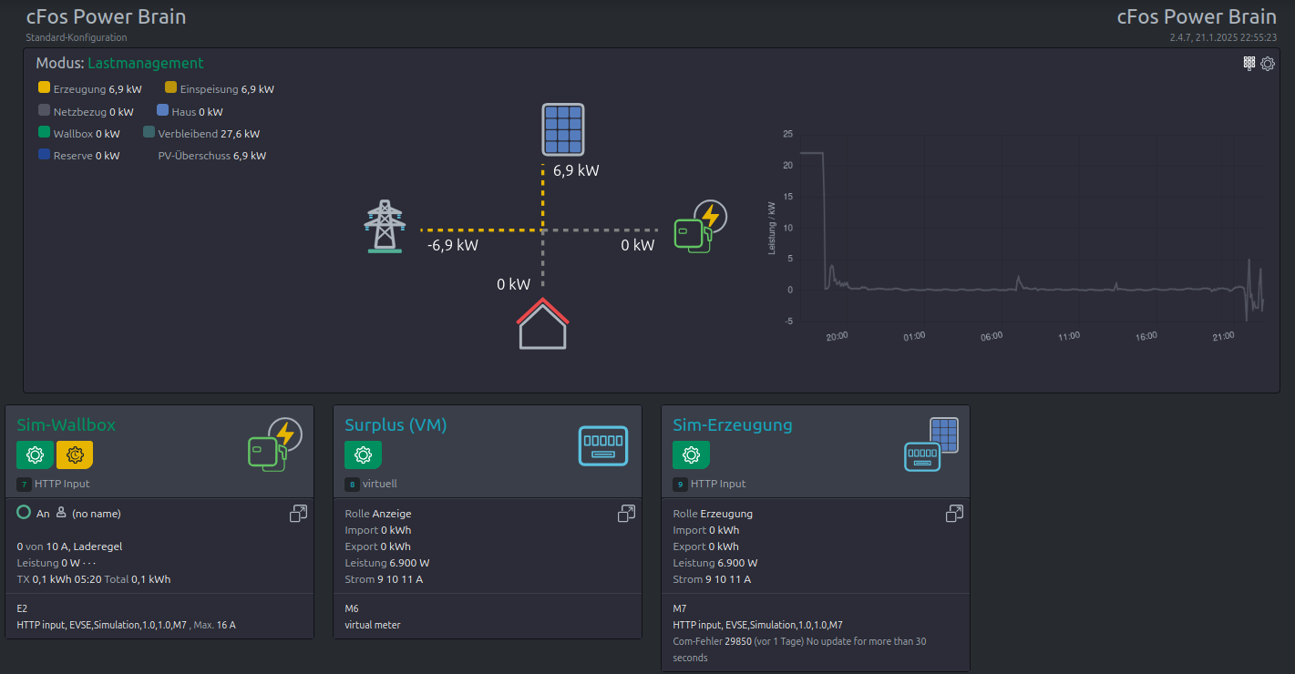Click the Com-Fehler 29850 message

[799, 649]
